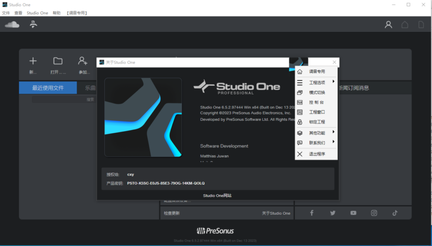Open the Twitter social link
The height and width of the screenshot is (246, 432).
pos(333,213)
